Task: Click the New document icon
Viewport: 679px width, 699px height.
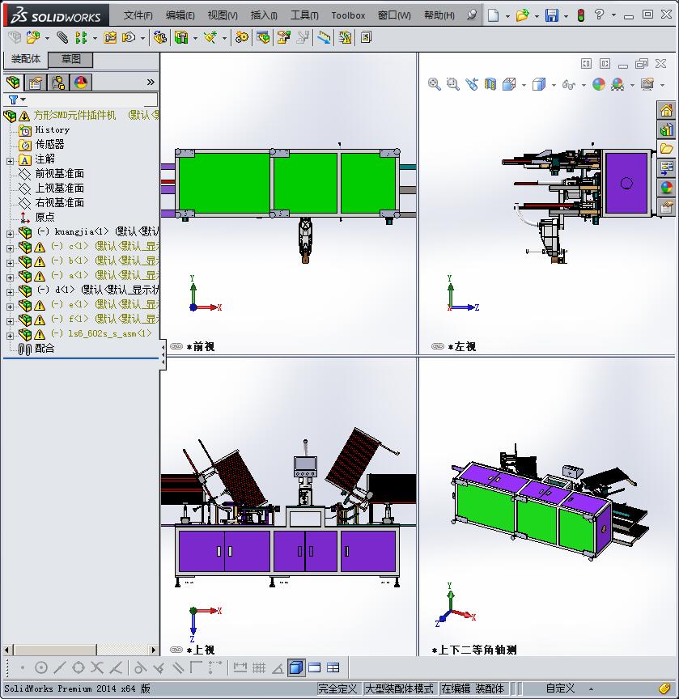Action: (x=493, y=15)
